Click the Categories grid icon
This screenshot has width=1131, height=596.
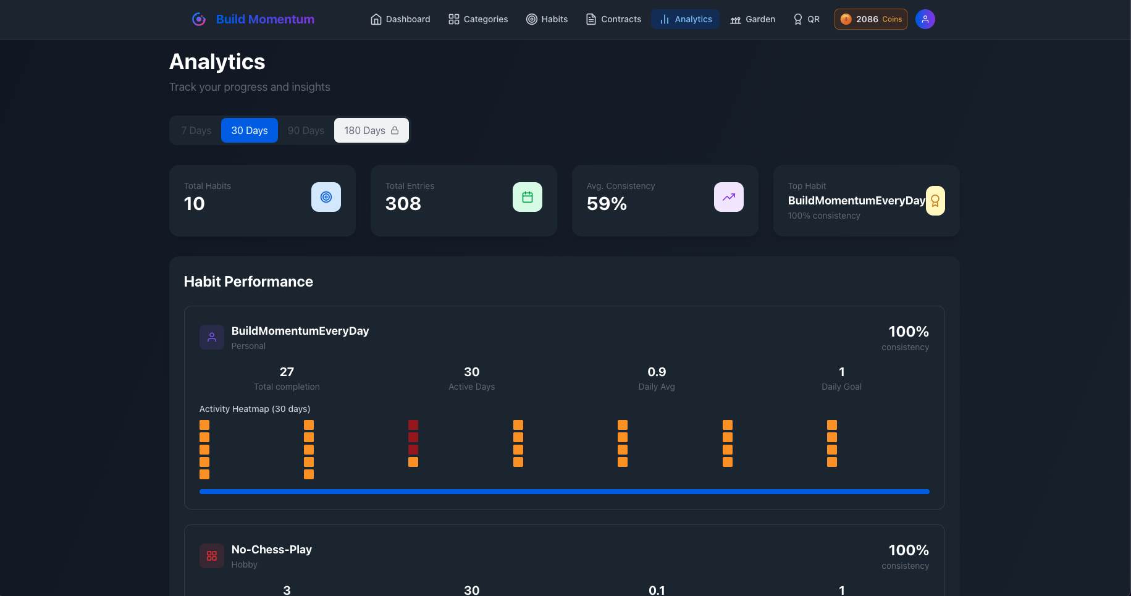pos(454,19)
